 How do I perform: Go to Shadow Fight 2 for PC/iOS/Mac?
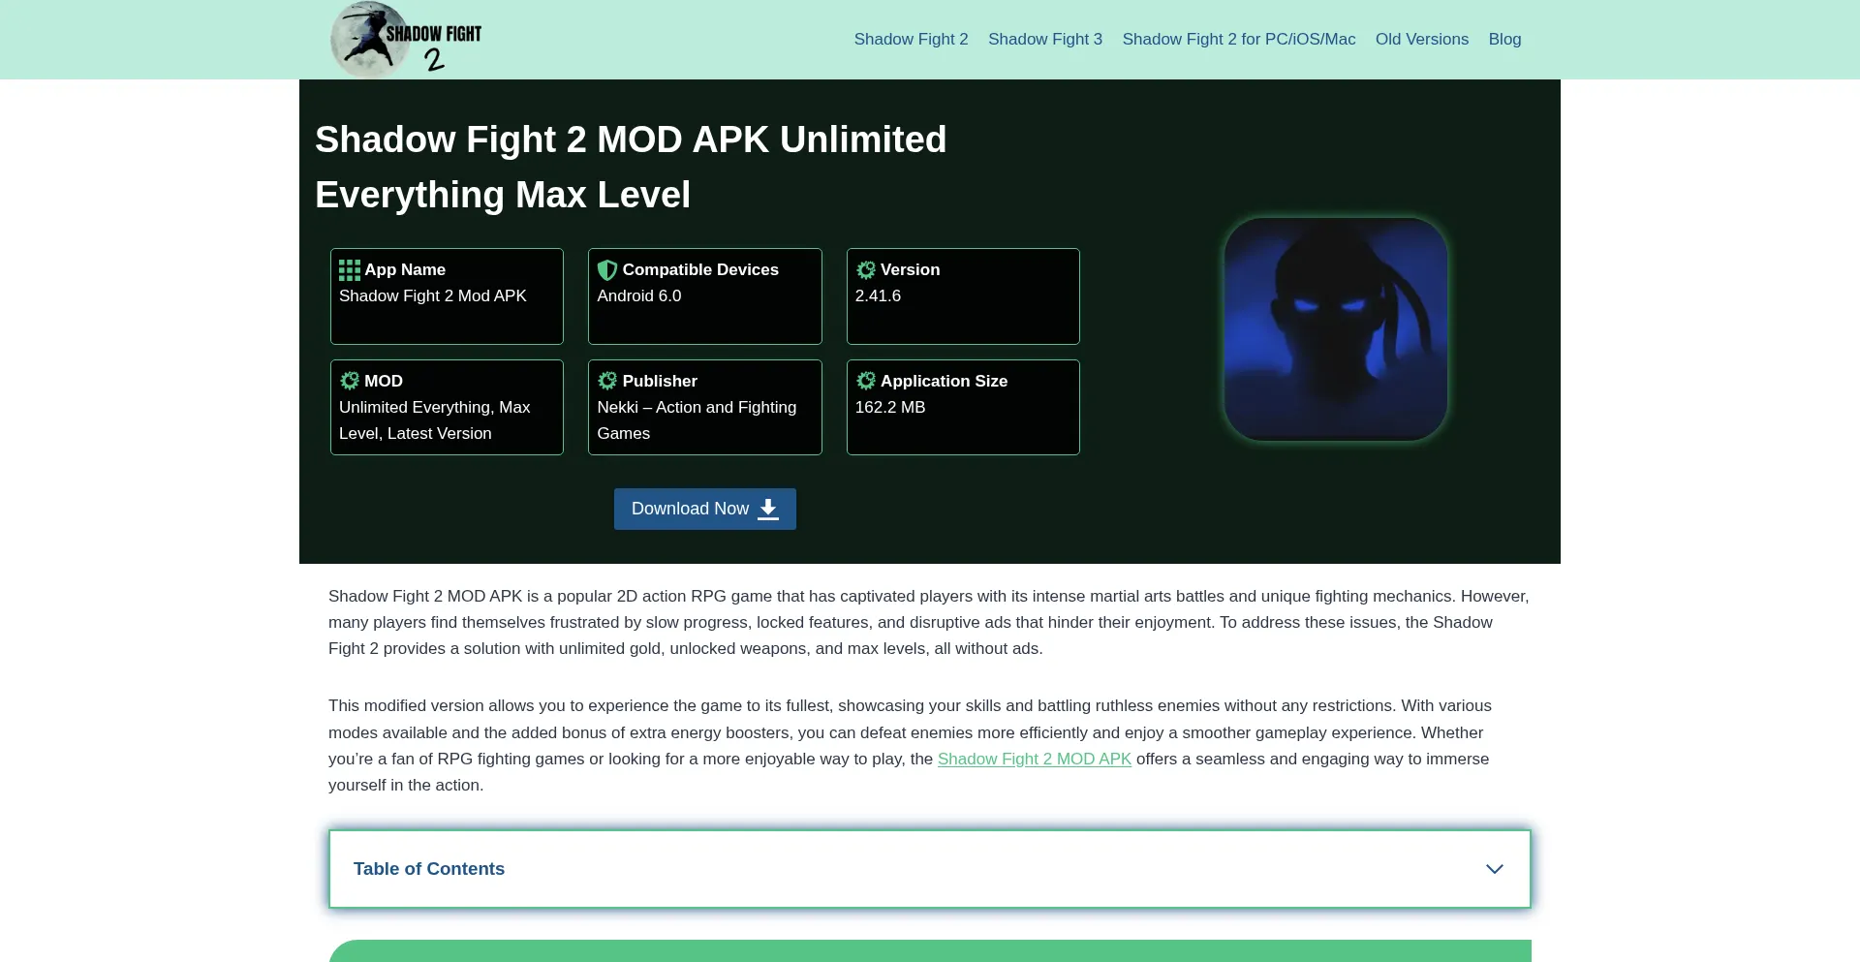coord(1239,40)
